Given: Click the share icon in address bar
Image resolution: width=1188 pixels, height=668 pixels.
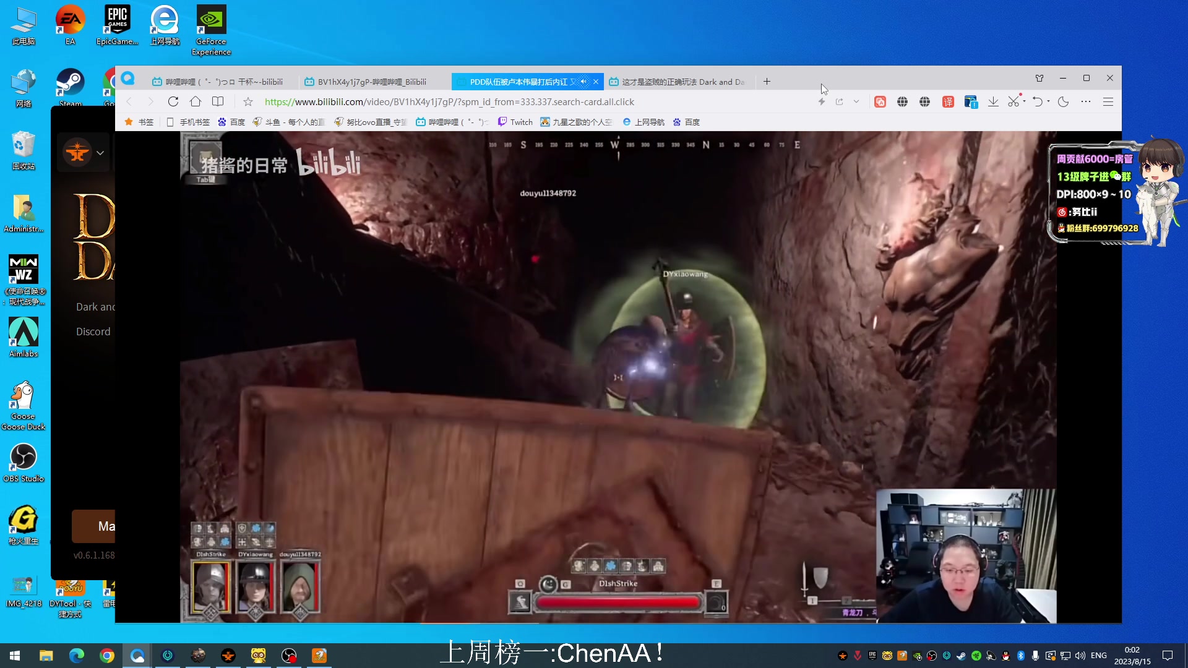Looking at the screenshot, I should click(x=840, y=102).
